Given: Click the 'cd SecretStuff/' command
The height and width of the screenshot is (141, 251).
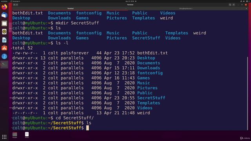Looking at the screenshot, I should click(x=75, y=118).
